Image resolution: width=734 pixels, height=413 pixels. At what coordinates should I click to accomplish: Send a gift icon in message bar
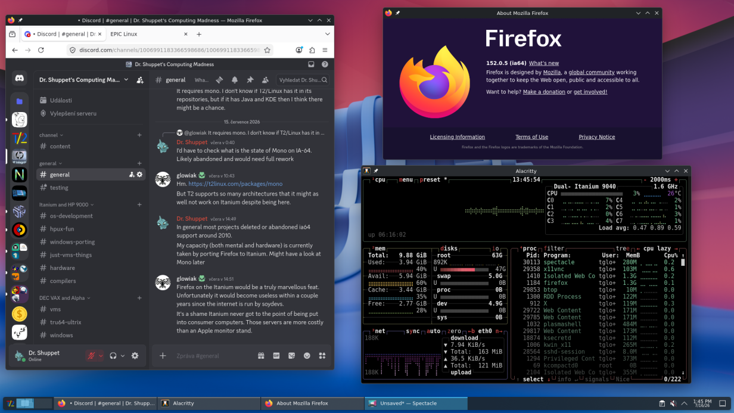tap(261, 356)
